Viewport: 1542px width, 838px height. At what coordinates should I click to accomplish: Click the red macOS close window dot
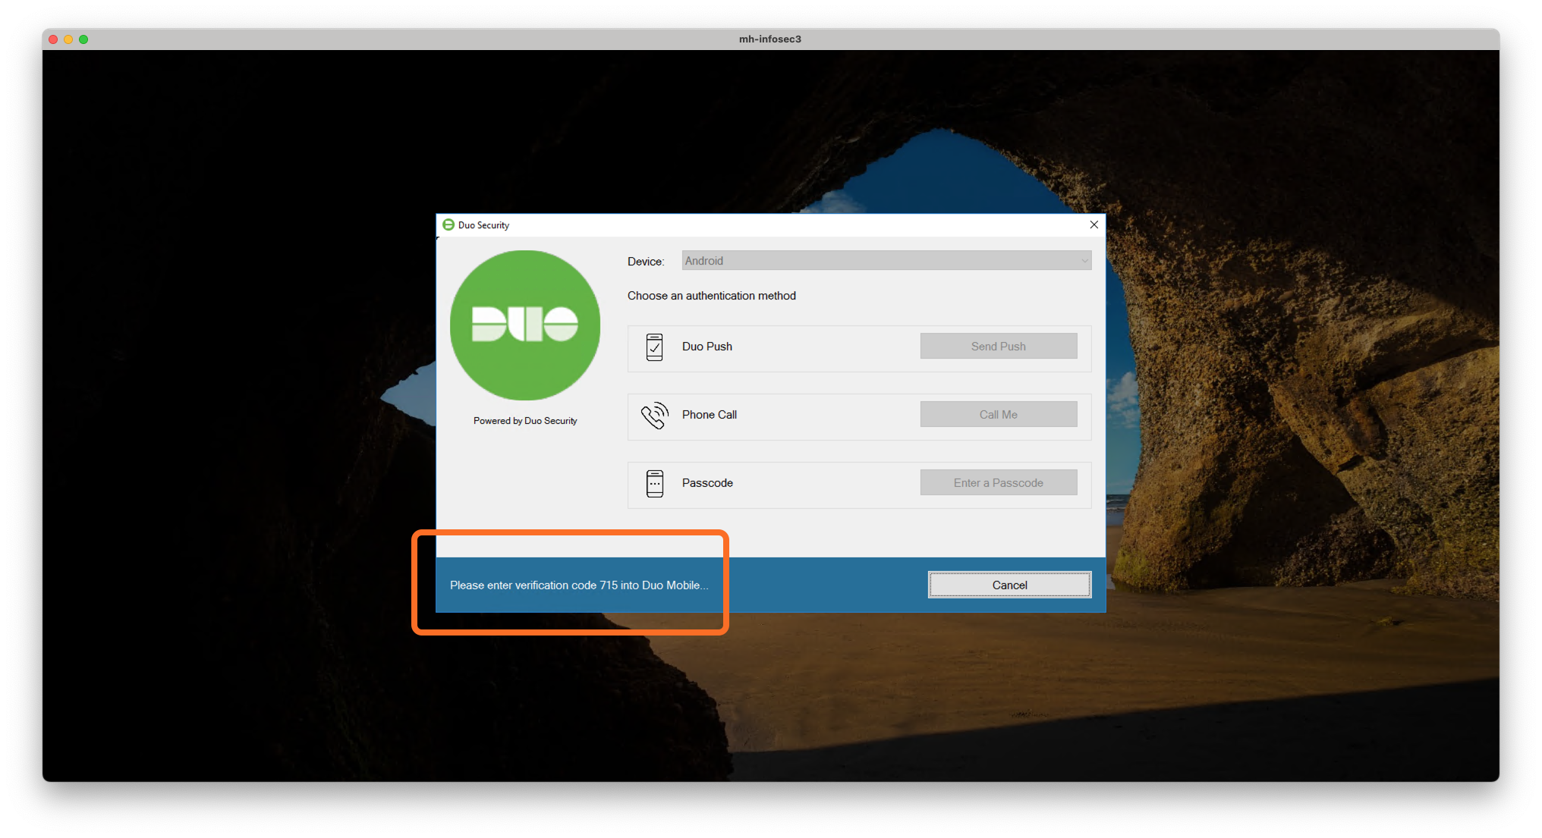(53, 39)
